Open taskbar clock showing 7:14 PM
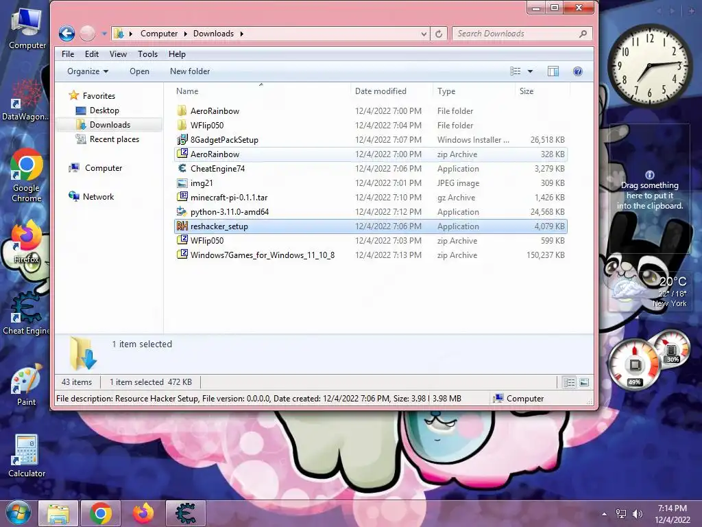702x527 pixels. click(x=672, y=513)
